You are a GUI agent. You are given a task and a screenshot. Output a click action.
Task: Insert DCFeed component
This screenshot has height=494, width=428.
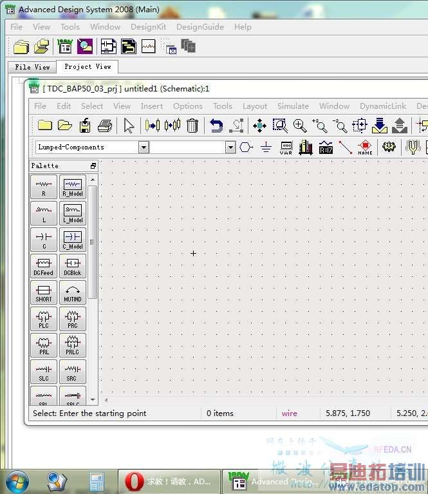point(44,267)
